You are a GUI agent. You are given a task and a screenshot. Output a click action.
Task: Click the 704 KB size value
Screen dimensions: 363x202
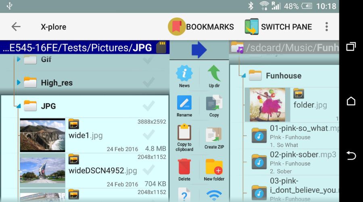point(155,184)
